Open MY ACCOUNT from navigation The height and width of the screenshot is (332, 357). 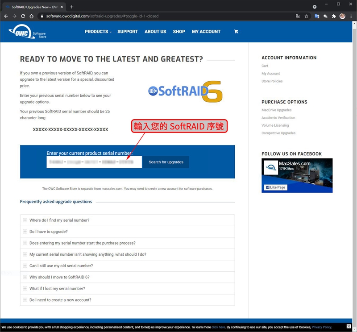point(206,31)
